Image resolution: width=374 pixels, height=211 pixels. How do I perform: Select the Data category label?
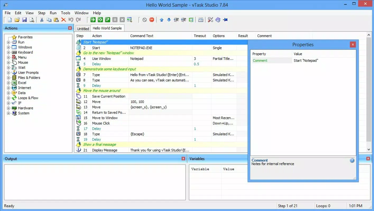point(22,93)
